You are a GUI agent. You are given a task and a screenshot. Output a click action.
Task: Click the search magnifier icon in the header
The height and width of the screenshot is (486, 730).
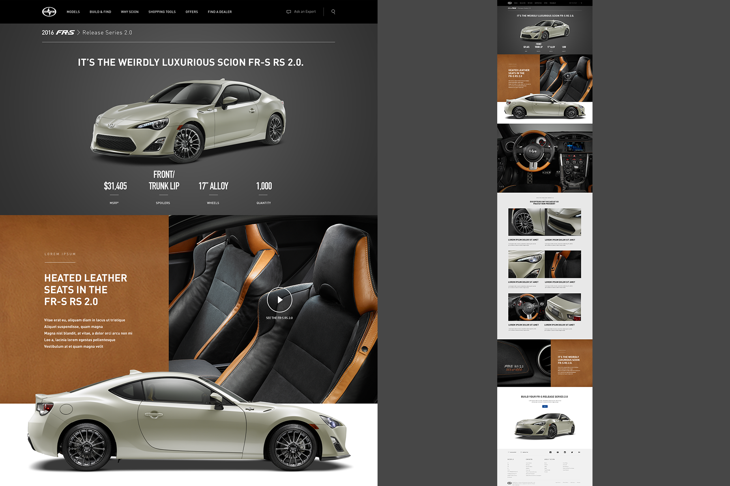tap(333, 12)
